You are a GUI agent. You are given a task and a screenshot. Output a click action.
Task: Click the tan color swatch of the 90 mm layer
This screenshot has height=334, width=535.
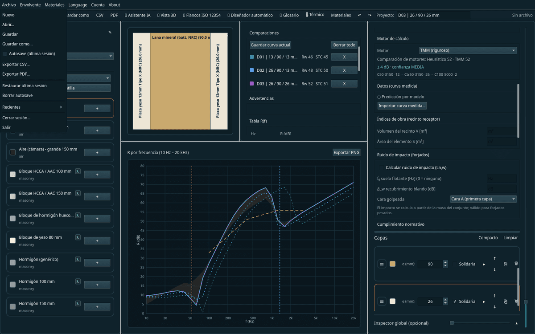point(392,264)
